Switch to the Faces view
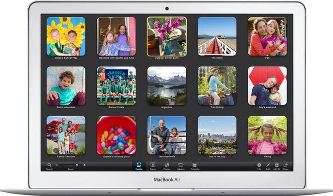The width and height of the screenshot is (333, 196). 153,166
